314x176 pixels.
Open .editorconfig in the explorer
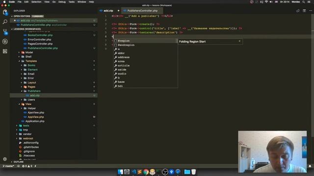coord(30,143)
